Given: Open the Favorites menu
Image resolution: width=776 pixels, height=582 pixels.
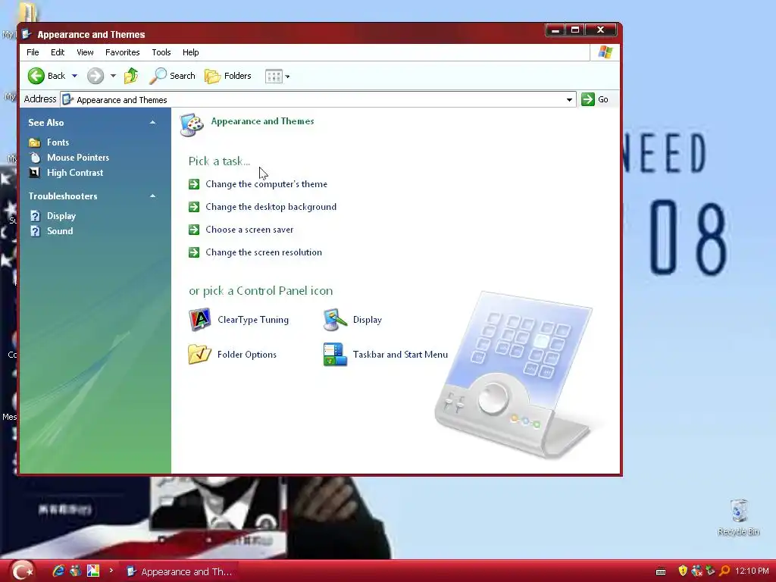Looking at the screenshot, I should 122,52.
